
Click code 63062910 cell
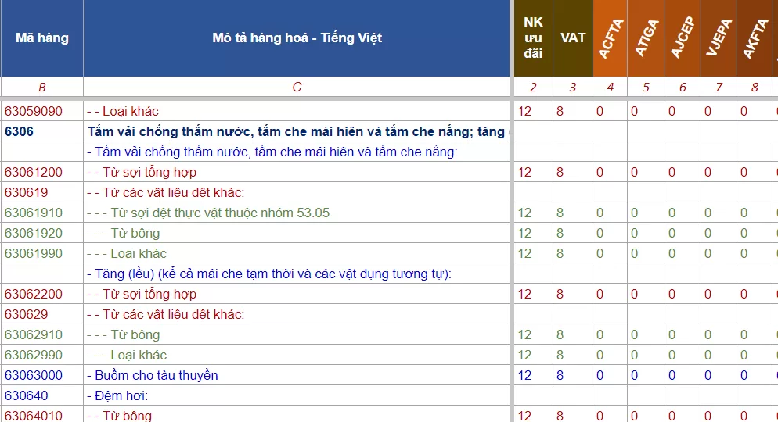click(41, 334)
